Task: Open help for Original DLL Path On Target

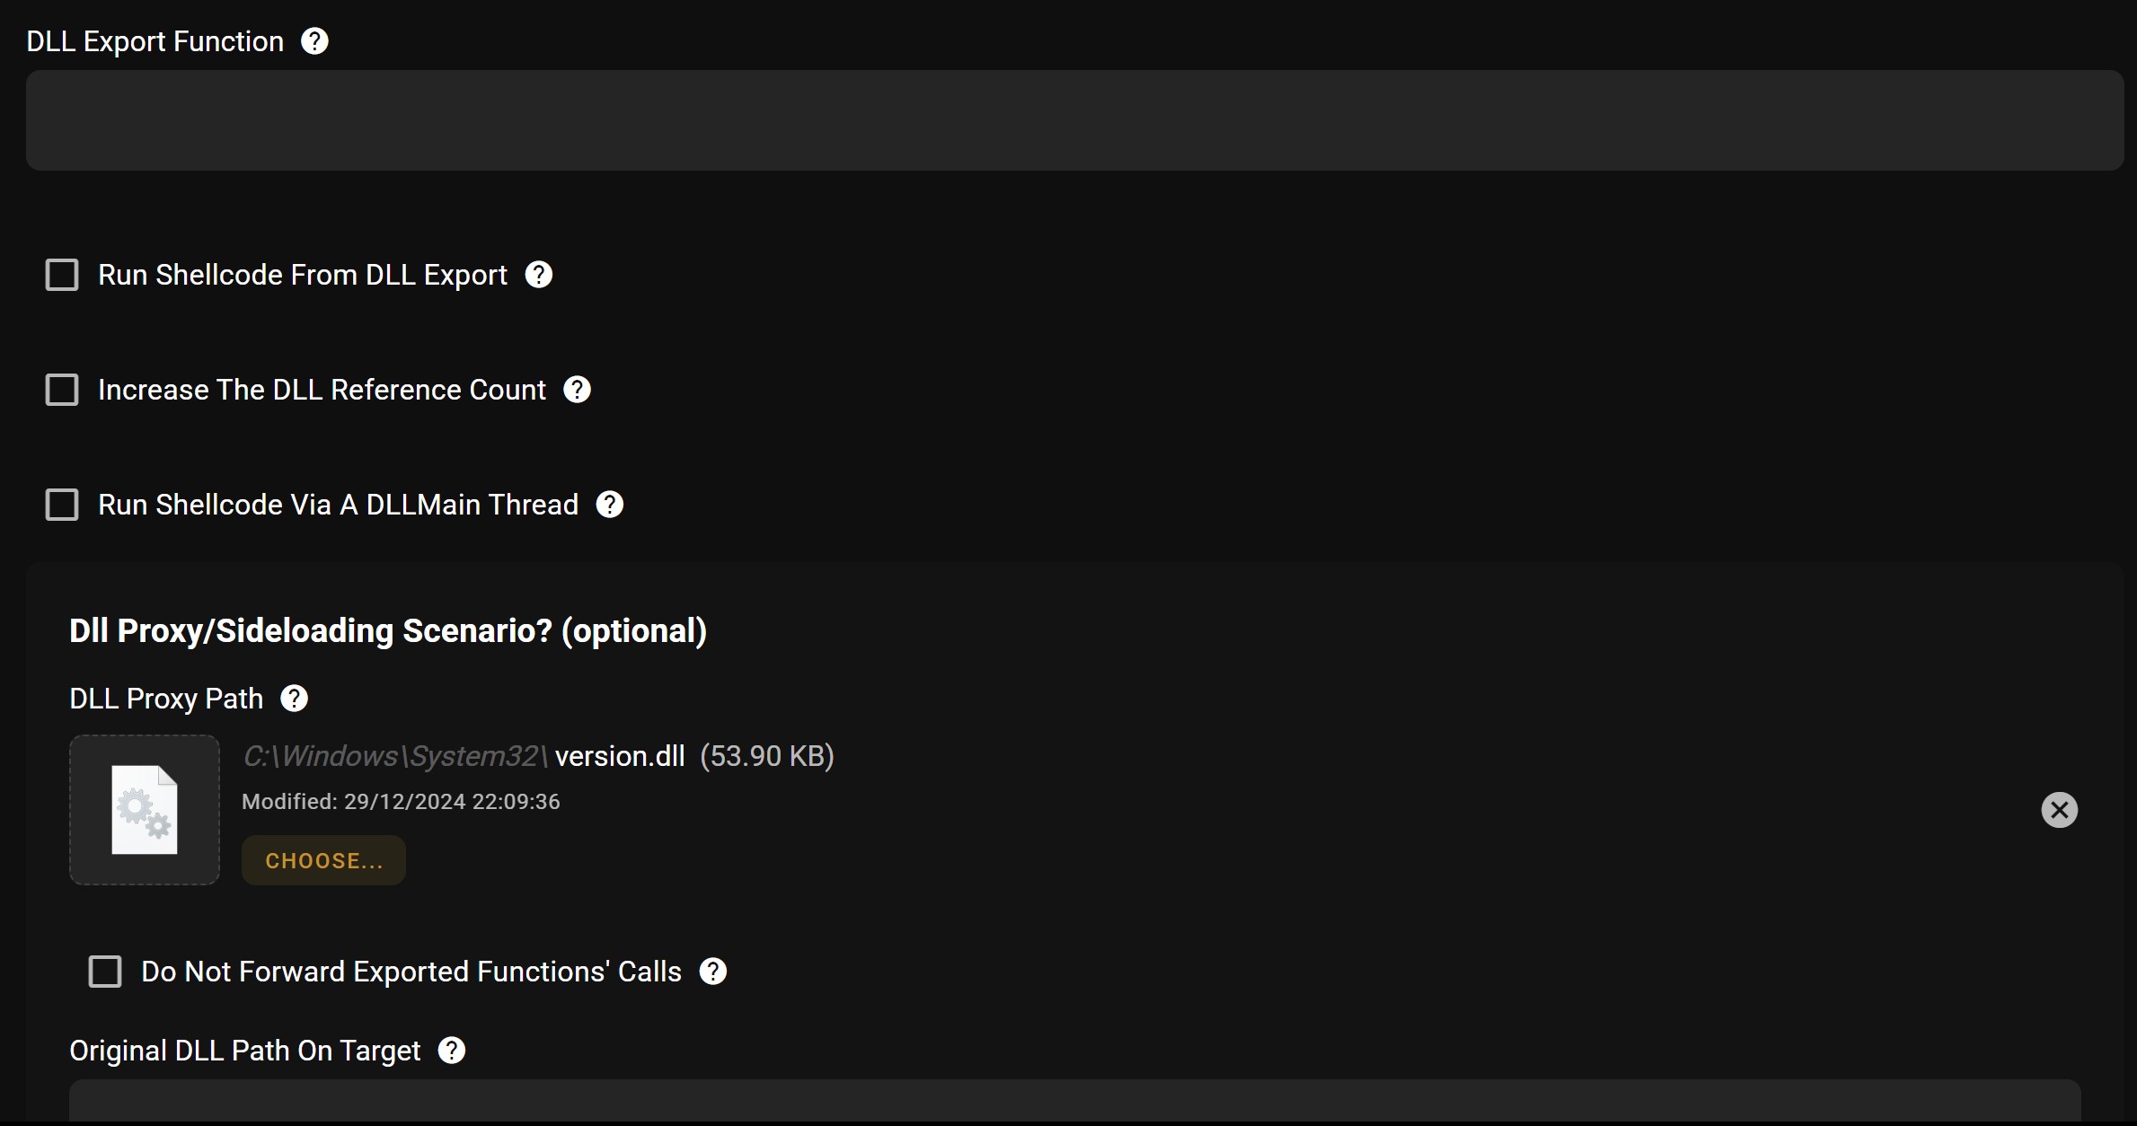Action: pos(452,1051)
